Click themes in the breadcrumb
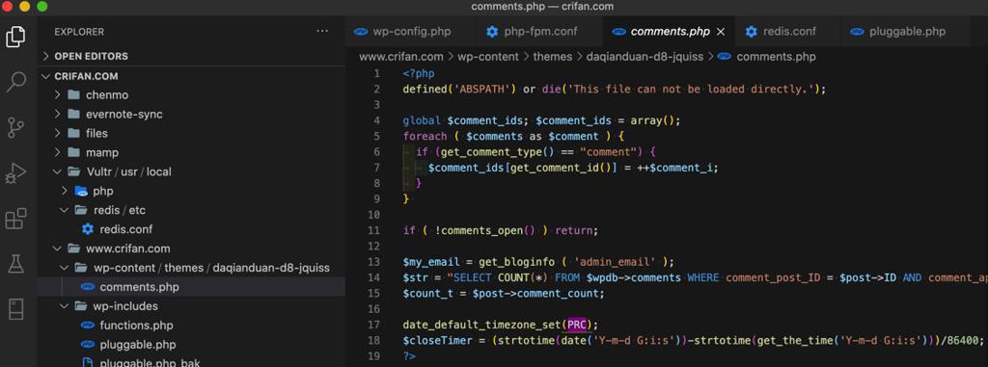This screenshot has width=988, height=367. point(553,57)
